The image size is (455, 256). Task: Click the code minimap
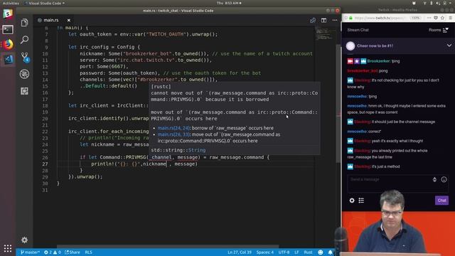coord(325,33)
